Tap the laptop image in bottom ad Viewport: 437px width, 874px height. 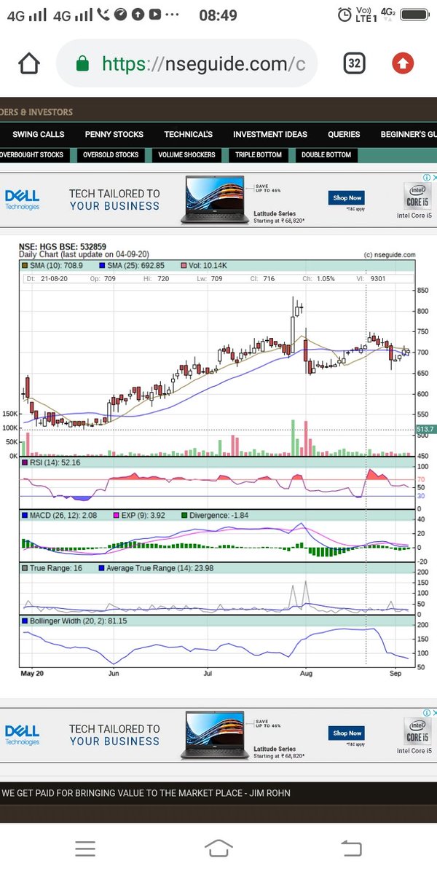point(214,735)
